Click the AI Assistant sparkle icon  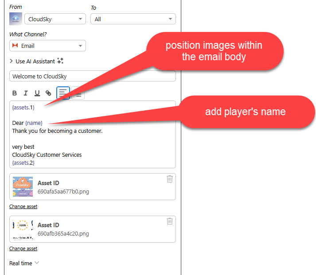[60, 61]
